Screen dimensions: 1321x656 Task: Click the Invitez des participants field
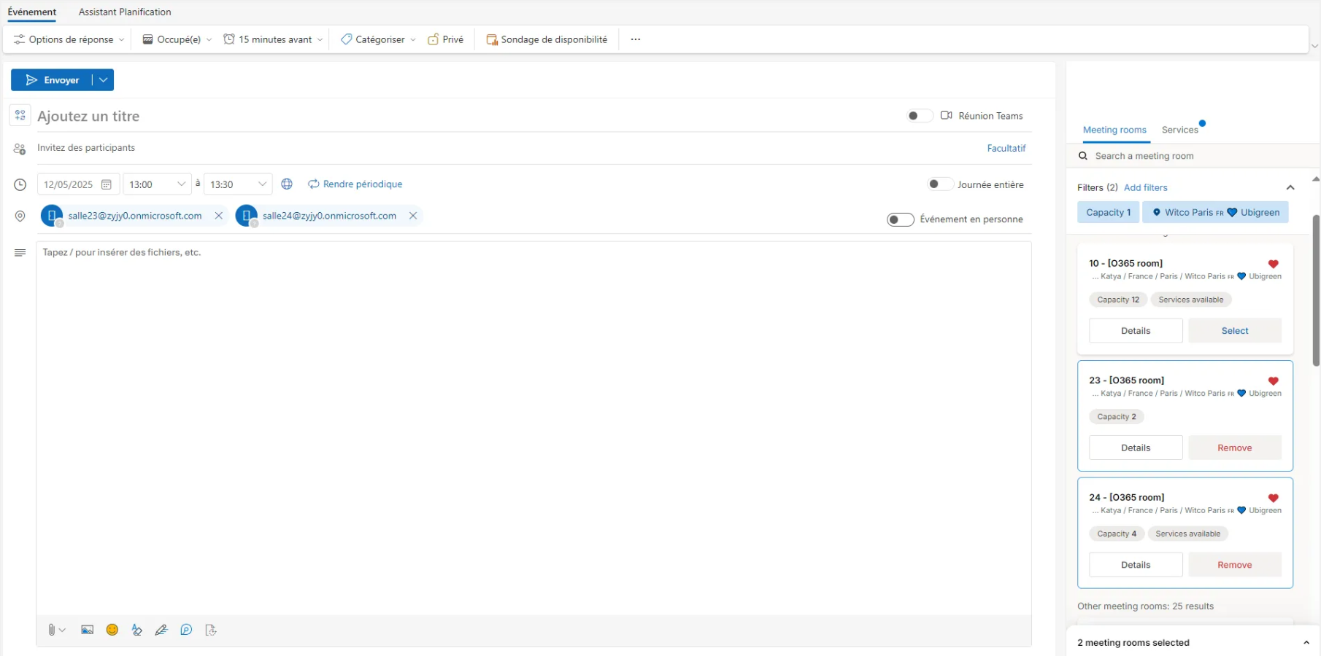[504, 148]
